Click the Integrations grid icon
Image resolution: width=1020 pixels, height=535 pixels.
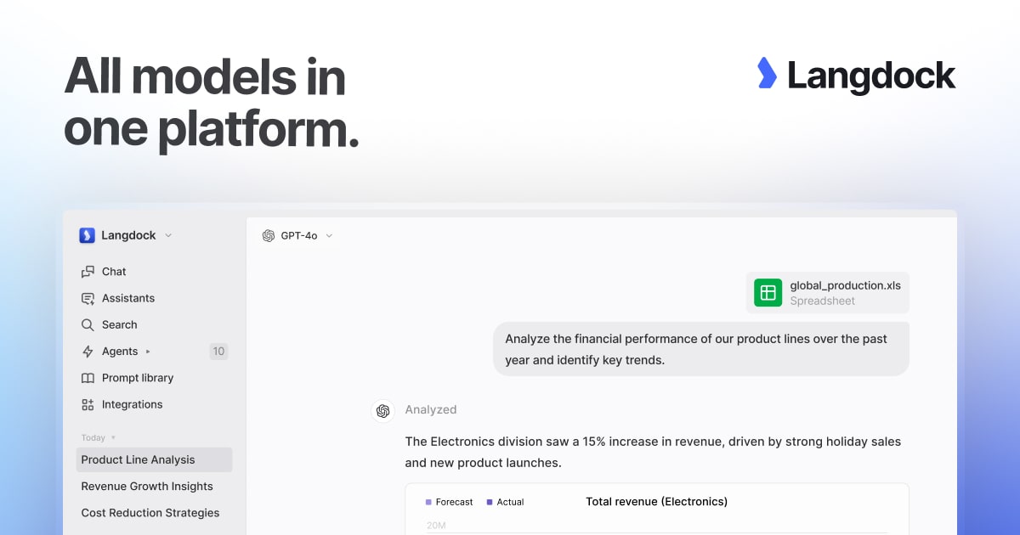(x=88, y=404)
